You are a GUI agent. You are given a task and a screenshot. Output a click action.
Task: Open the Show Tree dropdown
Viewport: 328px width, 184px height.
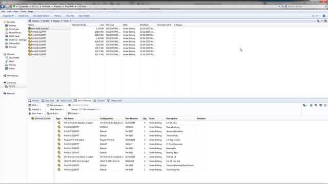point(35,113)
